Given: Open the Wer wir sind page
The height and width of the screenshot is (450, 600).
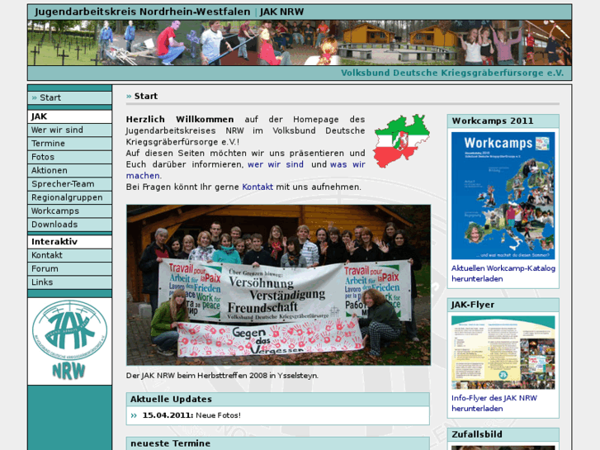Looking at the screenshot, I should pos(69,130).
